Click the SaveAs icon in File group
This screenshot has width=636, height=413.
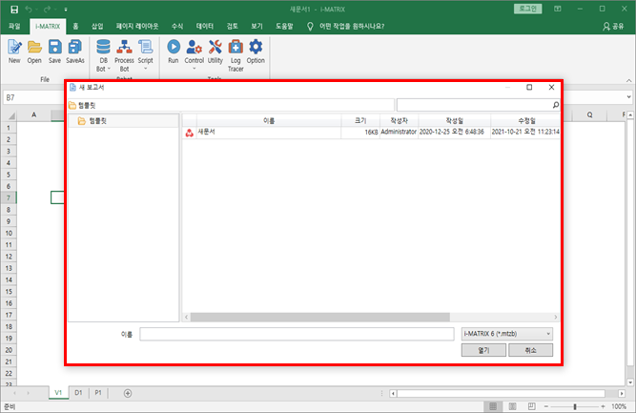click(75, 50)
